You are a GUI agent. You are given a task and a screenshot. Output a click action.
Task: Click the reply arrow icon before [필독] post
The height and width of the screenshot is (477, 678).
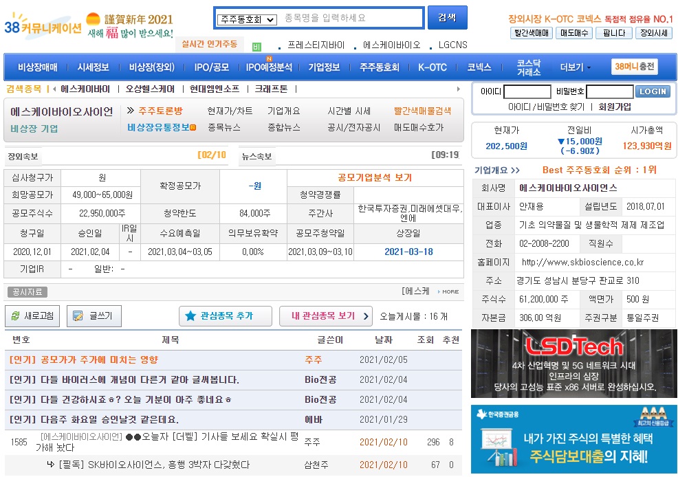click(51, 465)
